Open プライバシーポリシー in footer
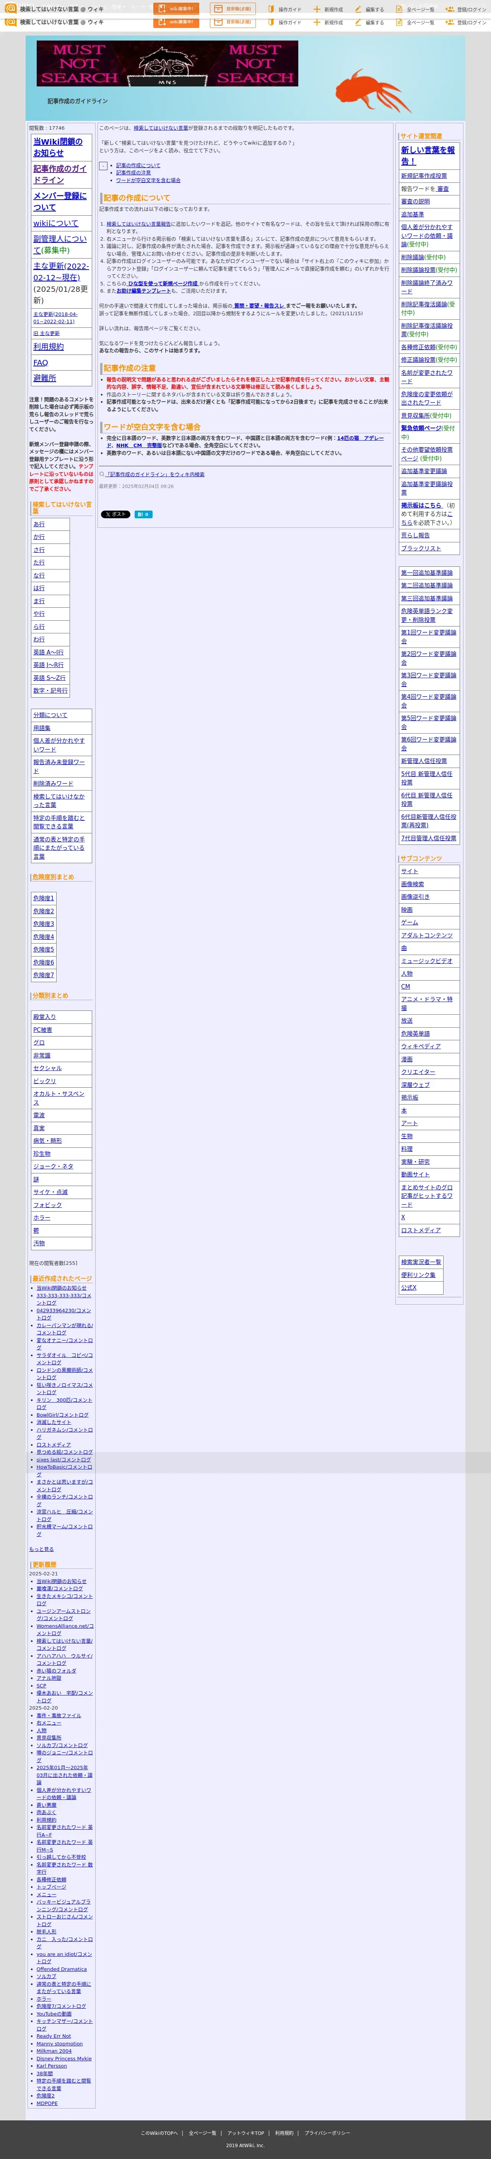The image size is (491, 2159). point(327,2133)
